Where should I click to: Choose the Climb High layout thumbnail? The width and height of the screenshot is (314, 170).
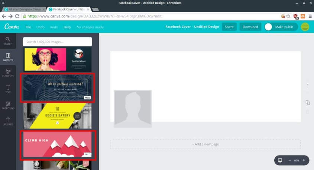tap(57, 144)
